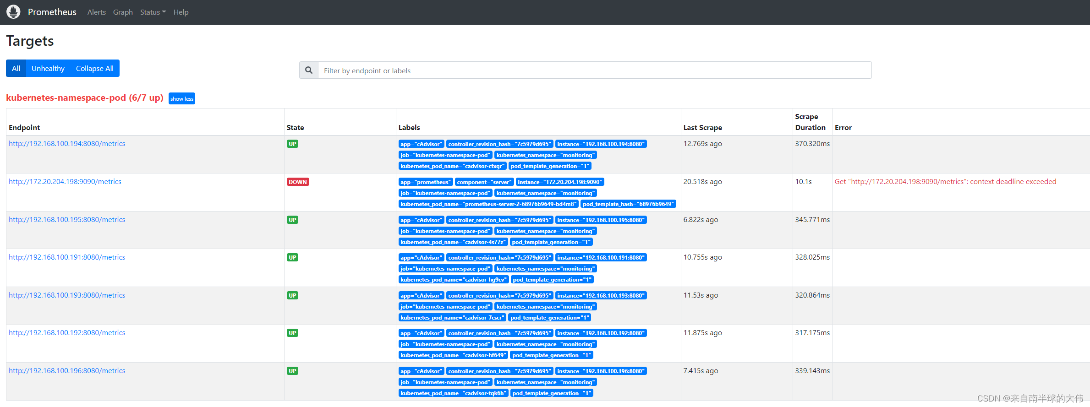
Task: Click UP badge for 192.168.100.195 row
Action: click(x=292, y=220)
